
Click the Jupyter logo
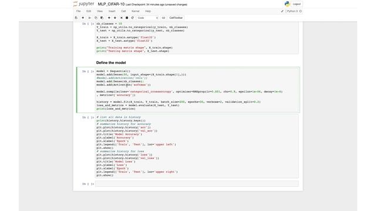tap(83, 4)
